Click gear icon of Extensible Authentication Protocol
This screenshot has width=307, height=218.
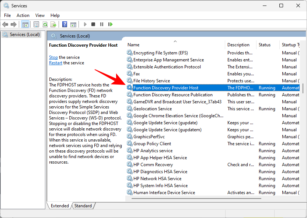[129, 67]
